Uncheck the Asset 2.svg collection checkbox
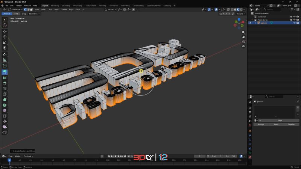The height and width of the screenshot is (169, 301). click(x=291, y=20)
